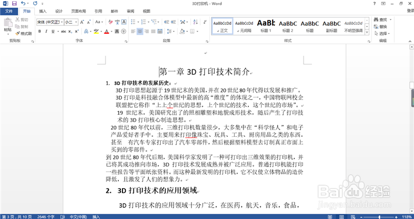Open the Bullets list dropdown arrow
This screenshot has height=219, width=414.
pyautogui.click(x=138, y=22)
